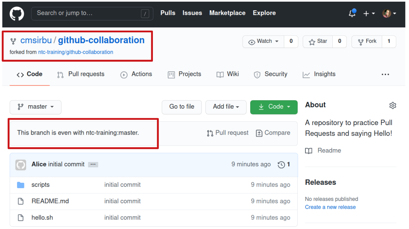The height and width of the screenshot is (229, 409).
Task: Go to the Insights tab
Action: pyautogui.click(x=319, y=74)
